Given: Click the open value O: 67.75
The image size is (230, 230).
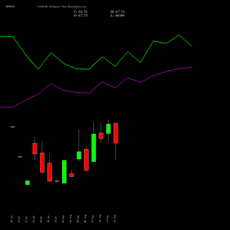Looking at the screenshot, I should pos(80,16).
